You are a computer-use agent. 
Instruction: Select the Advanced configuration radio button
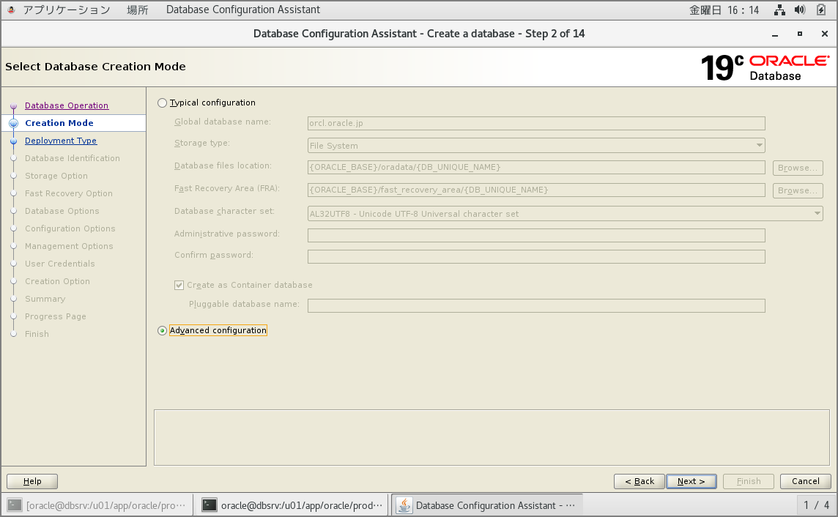point(162,331)
